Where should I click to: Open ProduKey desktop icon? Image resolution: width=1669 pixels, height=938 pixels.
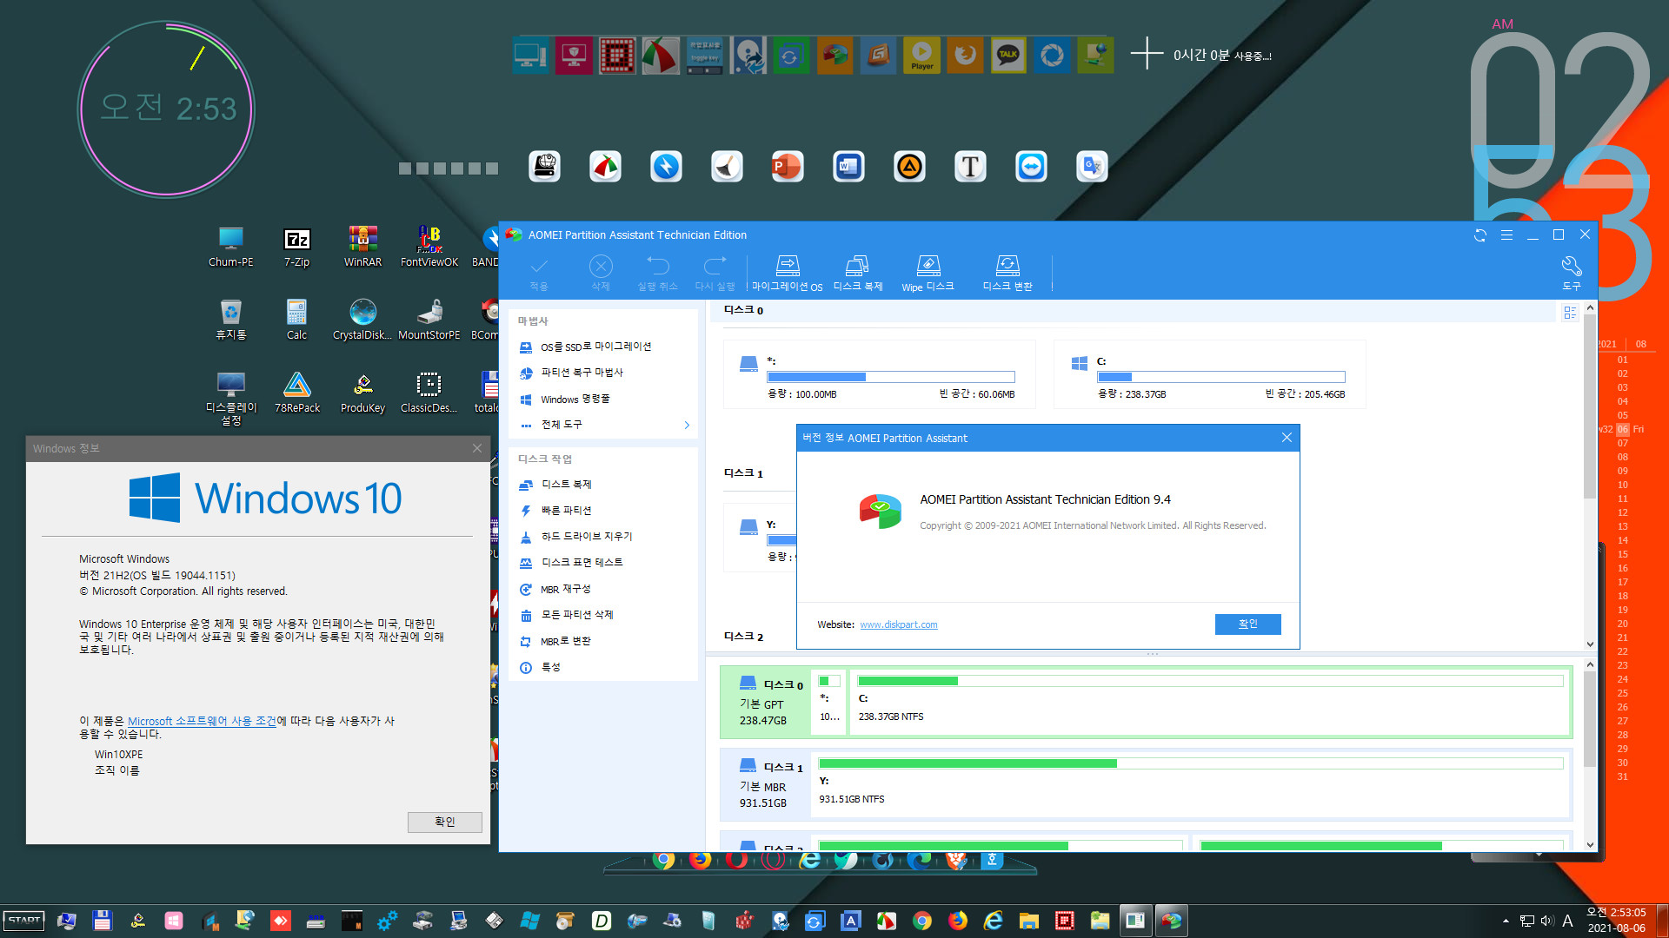(362, 393)
